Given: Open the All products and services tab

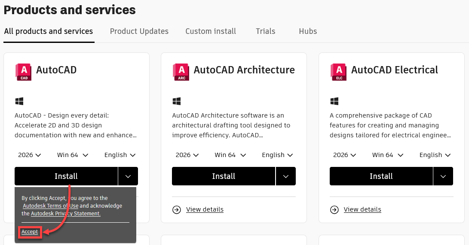Looking at the screenshot, I should click(x=49, y=31).
